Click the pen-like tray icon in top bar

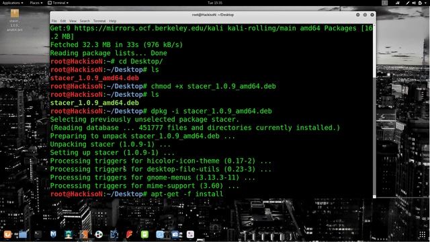point(408,3)
